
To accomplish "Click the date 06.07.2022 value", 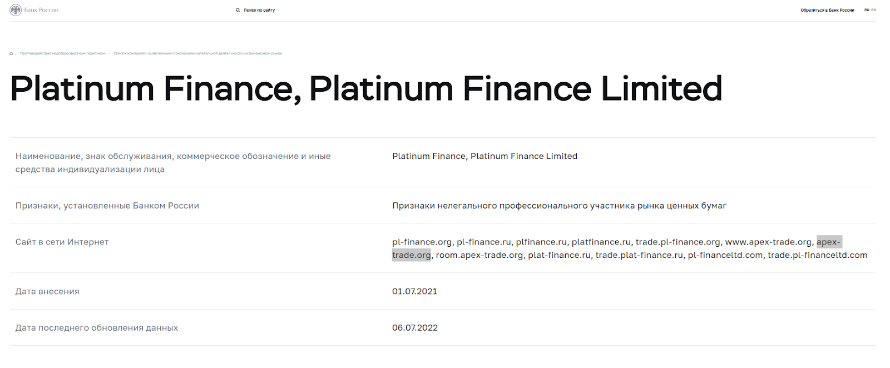I will 415,328.
